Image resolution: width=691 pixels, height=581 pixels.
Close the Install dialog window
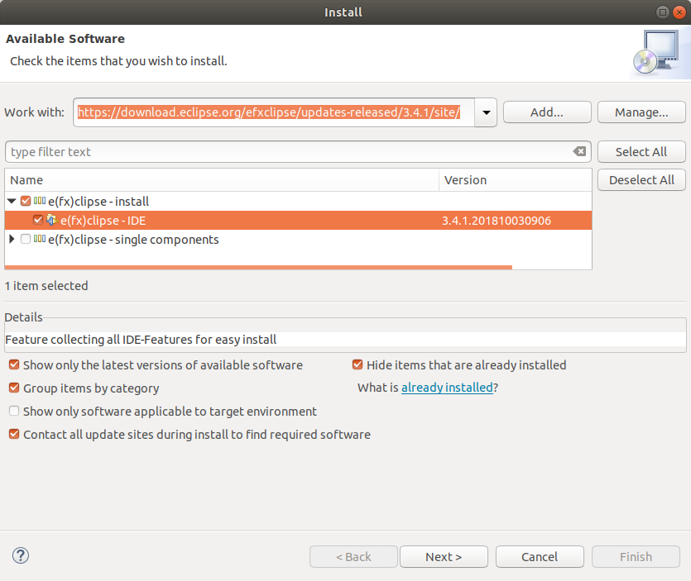tap(679, 12)
